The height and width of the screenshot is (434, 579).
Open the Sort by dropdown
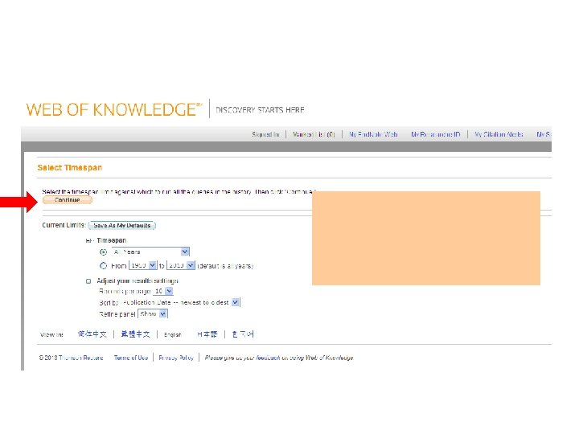click(181, 303)
